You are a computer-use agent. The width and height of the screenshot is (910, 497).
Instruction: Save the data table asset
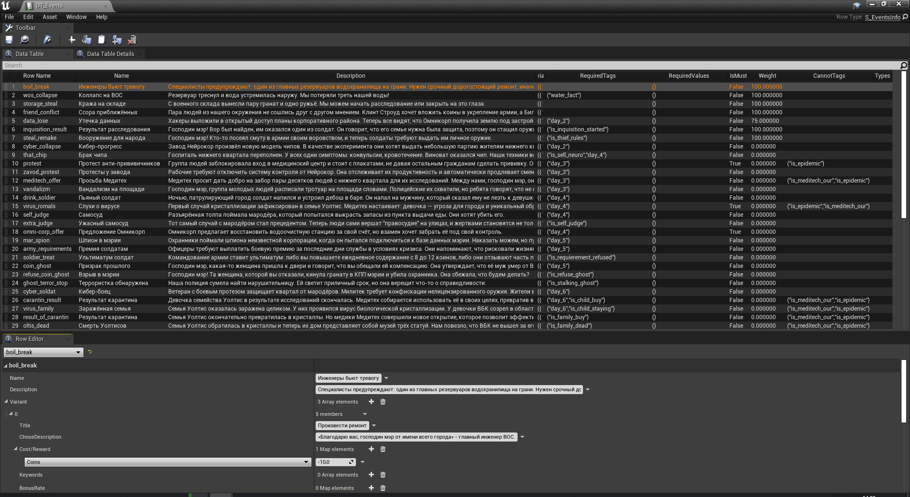tap(9, 40)
